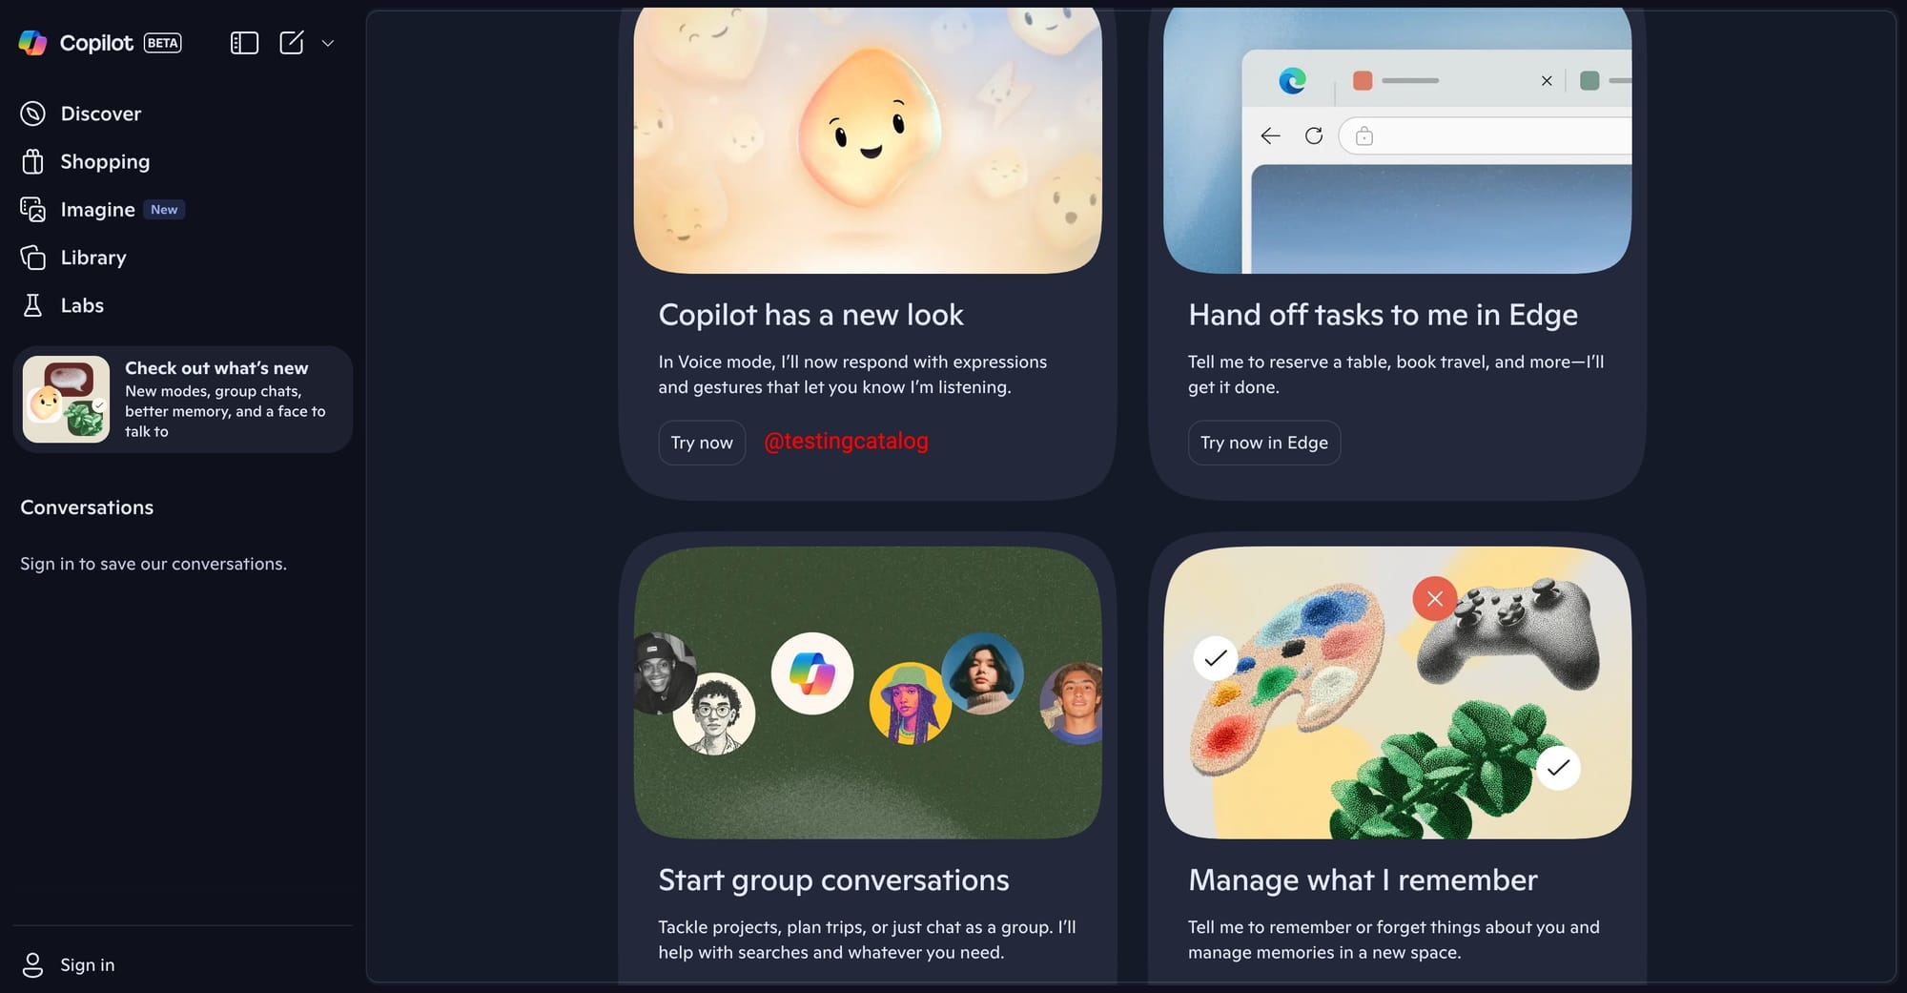Click the Try now button

coord(702,443)
